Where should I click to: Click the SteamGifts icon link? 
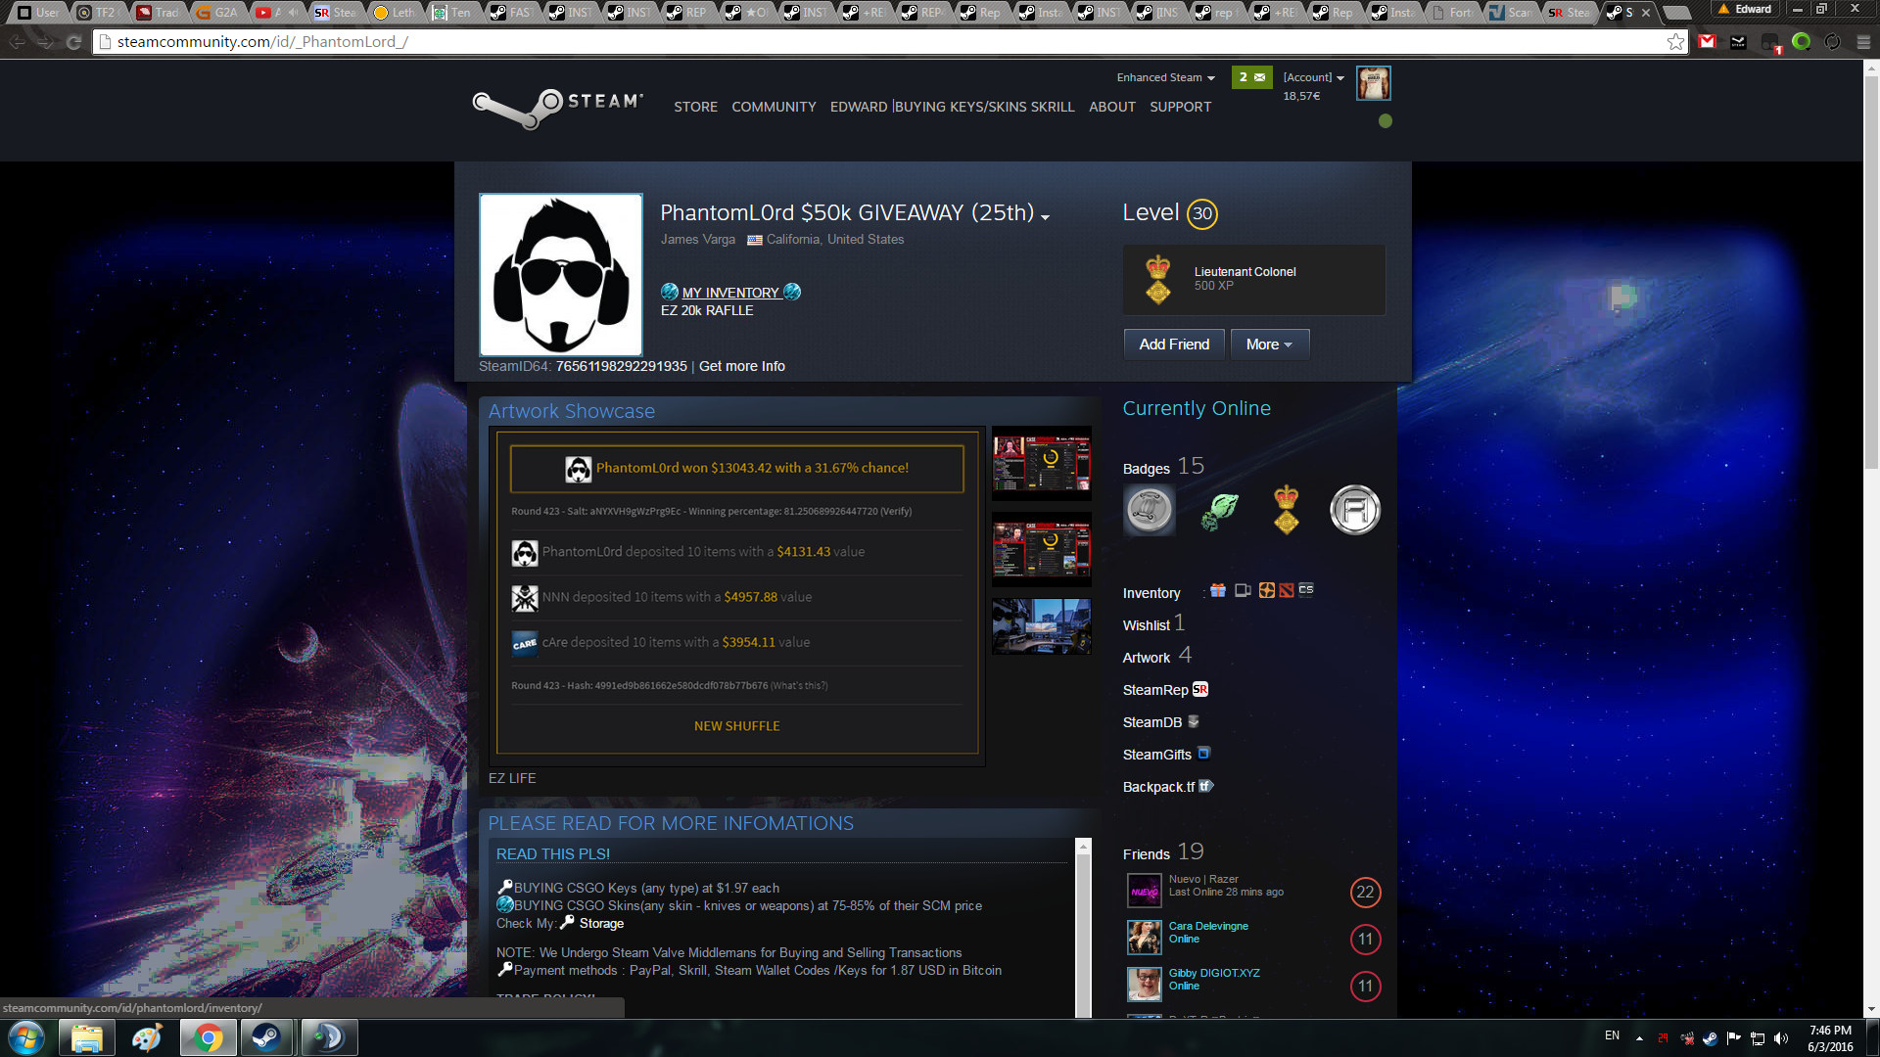1203,754
